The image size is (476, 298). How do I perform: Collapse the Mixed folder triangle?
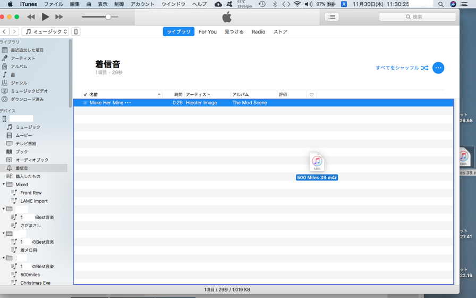pos(4,184)
